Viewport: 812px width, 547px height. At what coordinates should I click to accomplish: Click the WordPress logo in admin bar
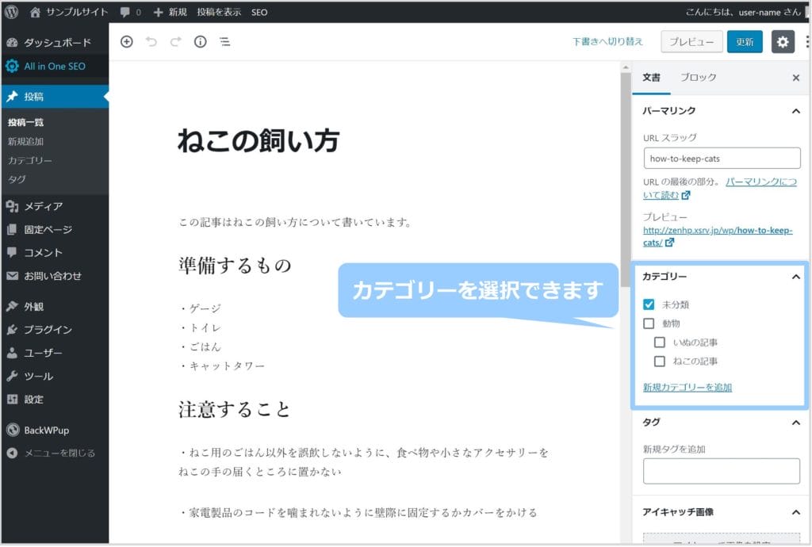[x=11, y=12]
